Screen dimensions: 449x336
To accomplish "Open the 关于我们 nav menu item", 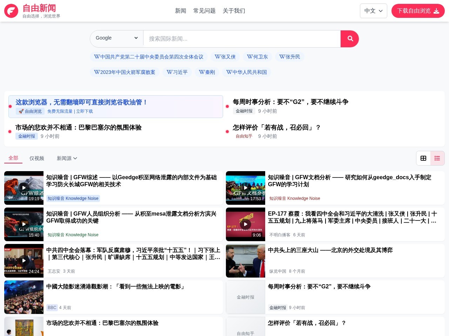I will click(234, 11).
